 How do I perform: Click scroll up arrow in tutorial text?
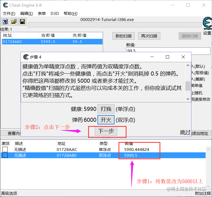188,65
